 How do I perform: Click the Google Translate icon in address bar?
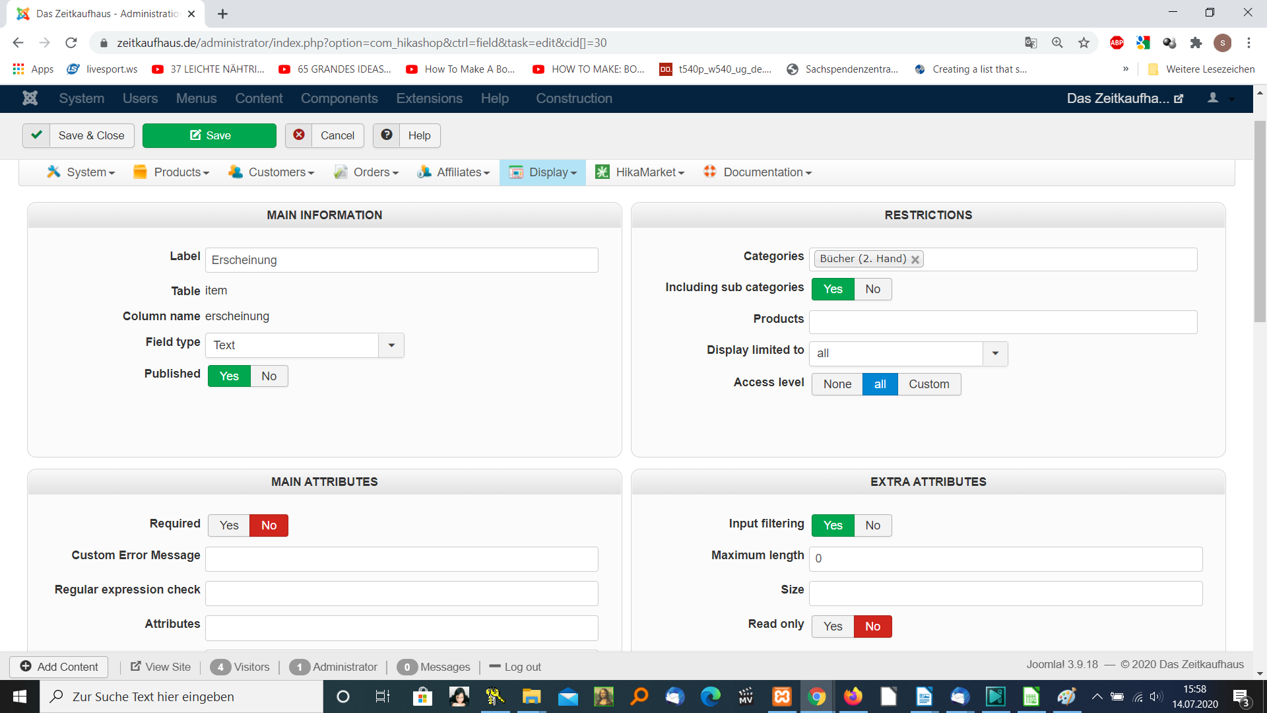point(1031,43)
